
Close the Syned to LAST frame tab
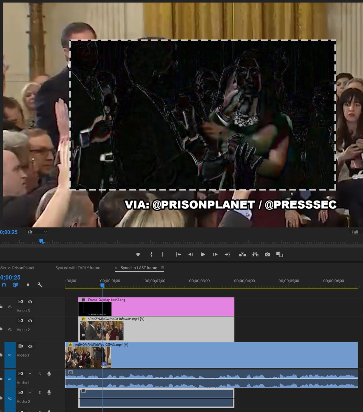point(116,268)
